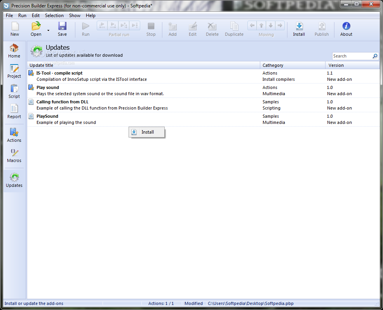Click the fourth Partial run icon
Viewport: 383px width, 310px height.
click(134, 25)
